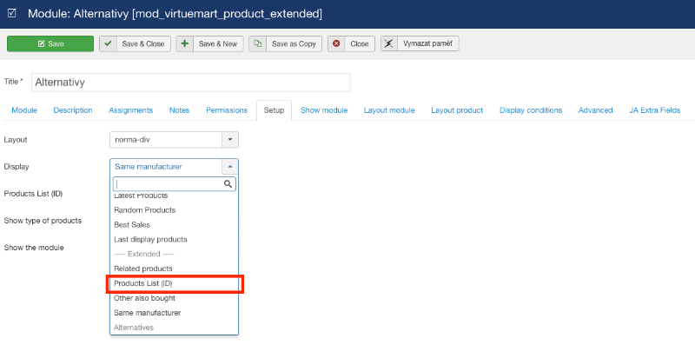
Task: Click the Show type of products label
Action: [x=43, y=221]
